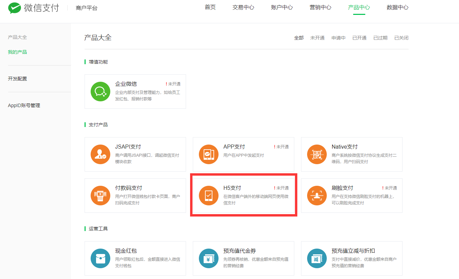Click the APP支付 orange devices icon
The width and height of the screenshot is (459, 279).
(x=209, y=154)
